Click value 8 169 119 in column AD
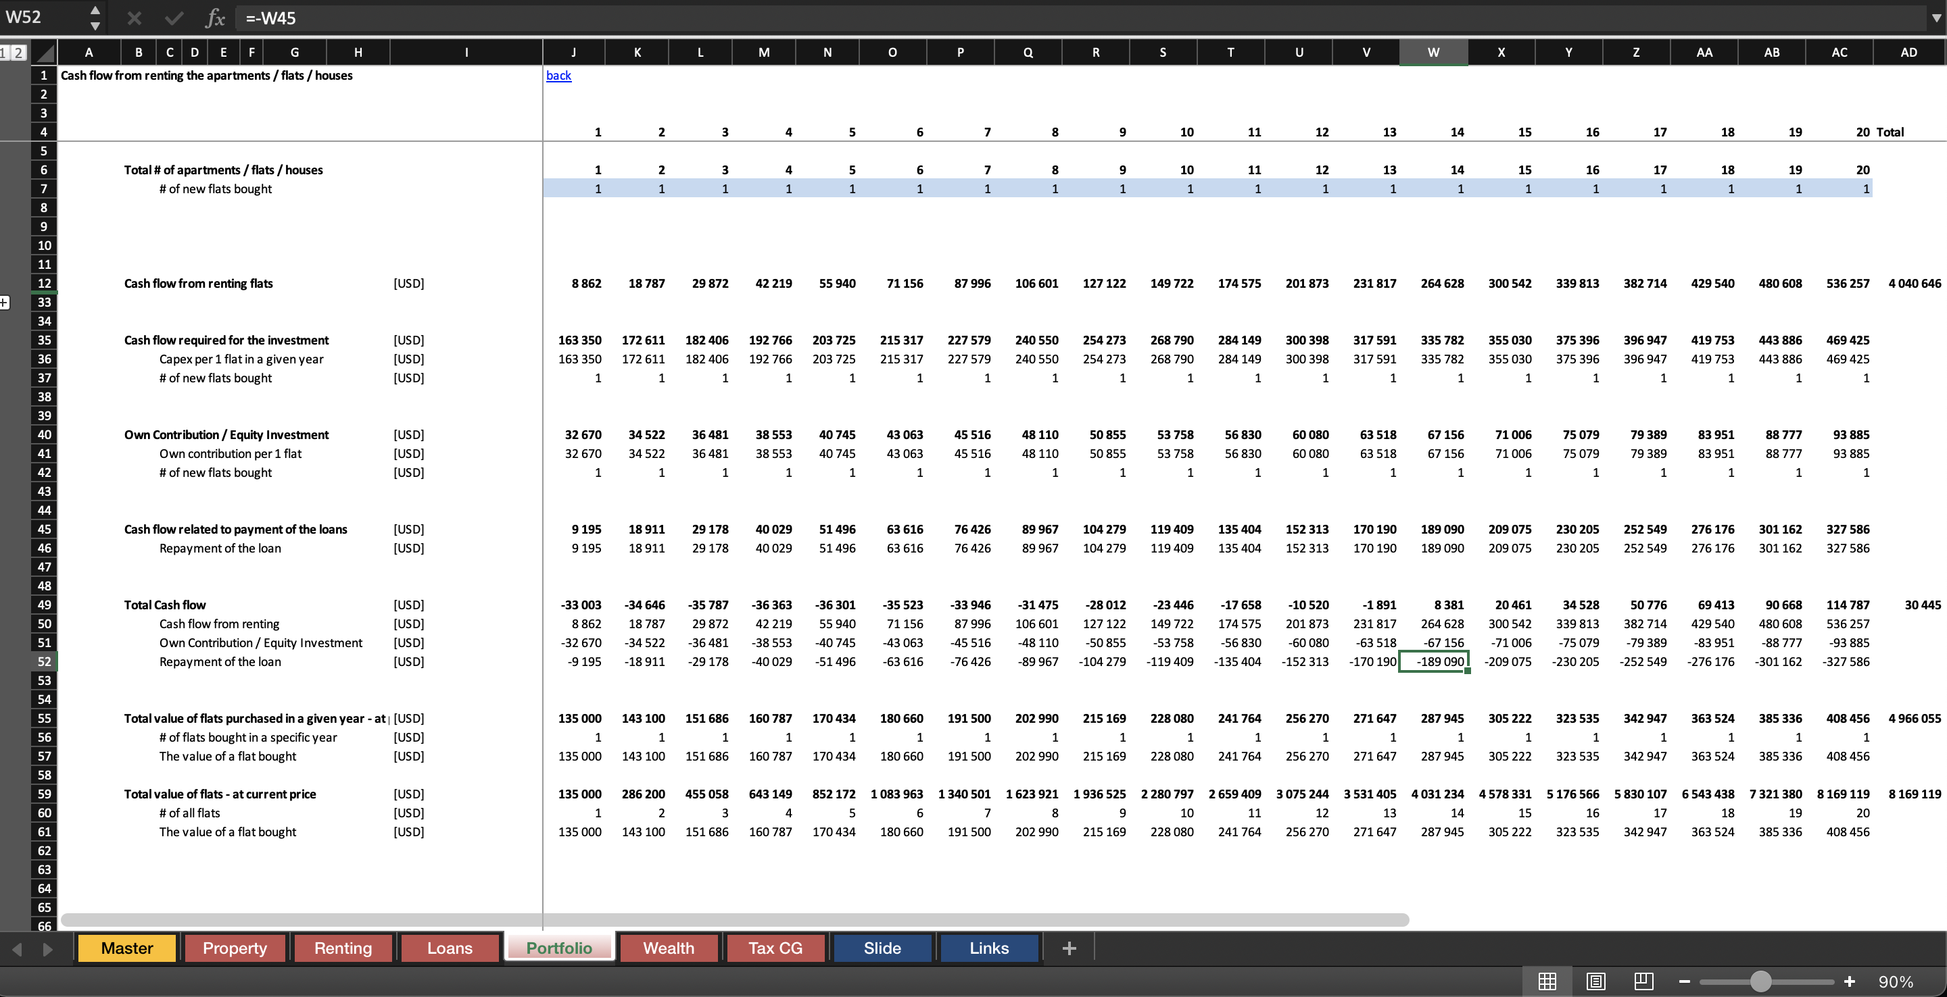 click(x=1915, y=794)
